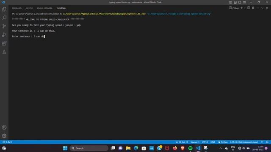
Task: Open File Explorer from taskbar
Action: point(128,148)
